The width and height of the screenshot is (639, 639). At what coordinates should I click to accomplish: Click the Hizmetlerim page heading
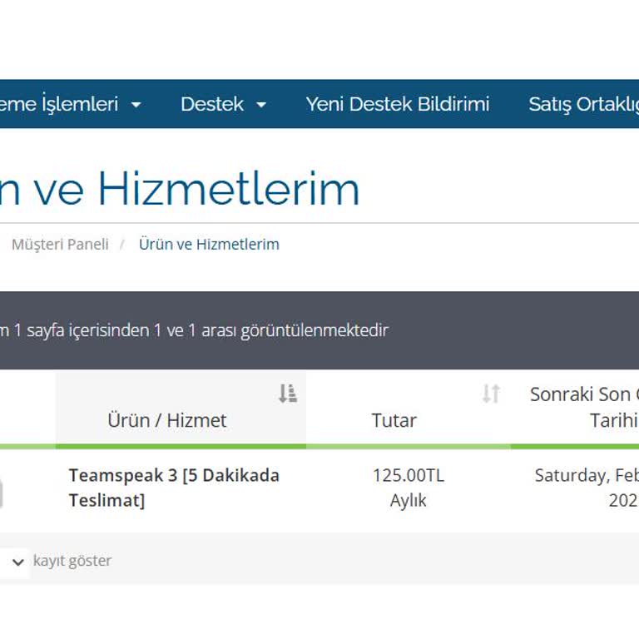180,189
